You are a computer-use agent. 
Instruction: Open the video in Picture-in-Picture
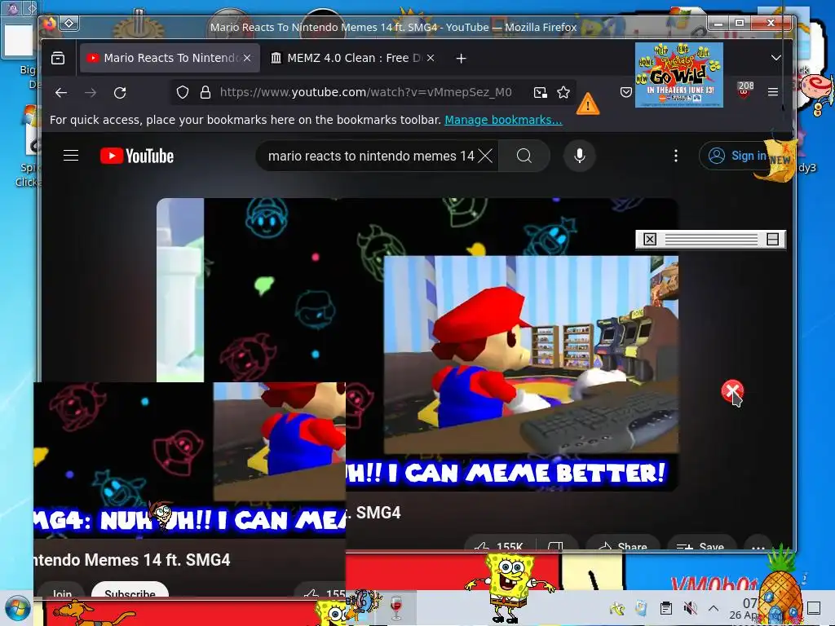point(541,93)
